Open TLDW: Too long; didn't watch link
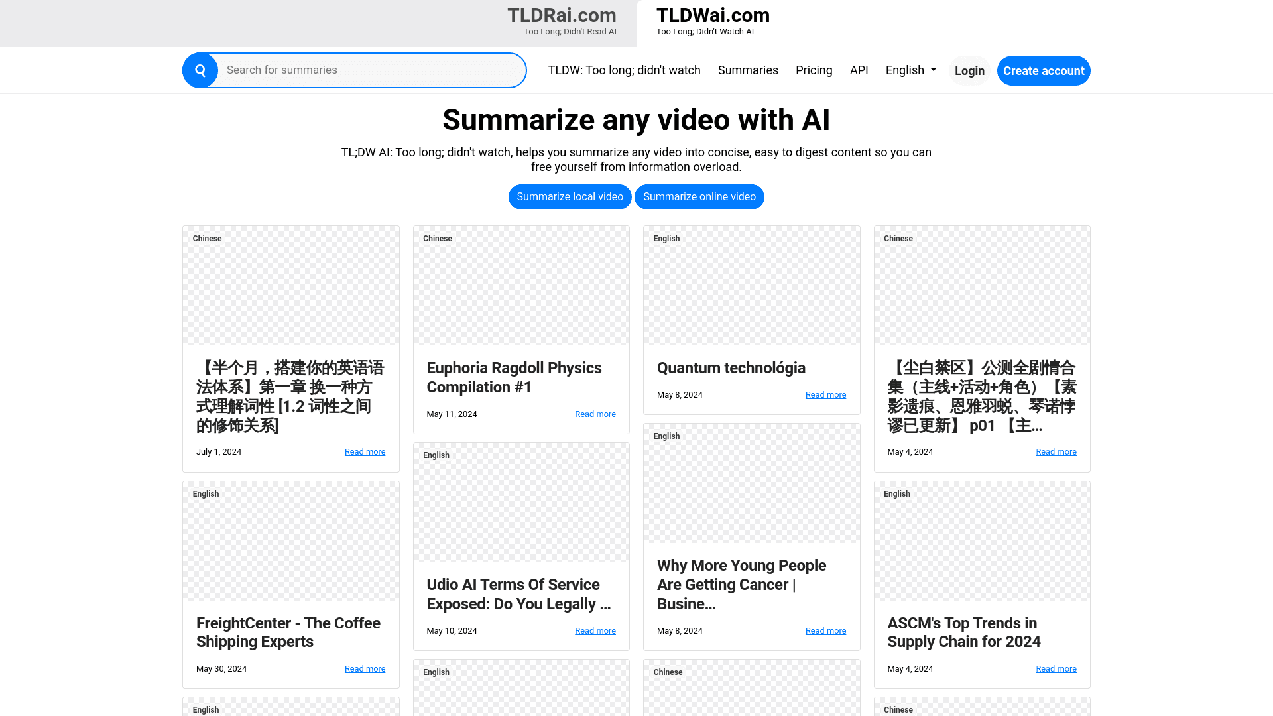The image size is (1273, 716). tap(624, 70)
